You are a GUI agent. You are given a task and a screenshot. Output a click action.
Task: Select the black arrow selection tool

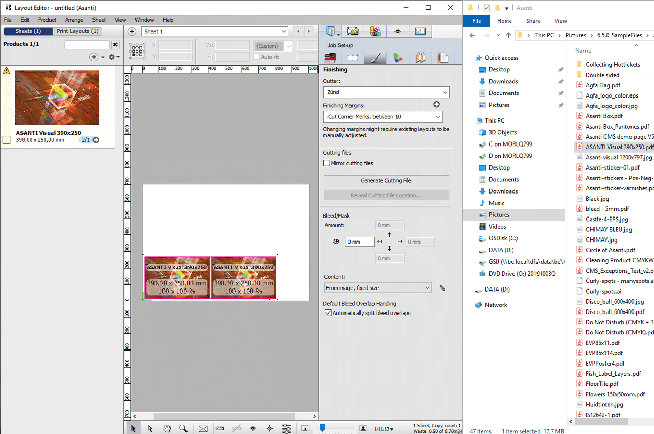click(x=133, y=429)
